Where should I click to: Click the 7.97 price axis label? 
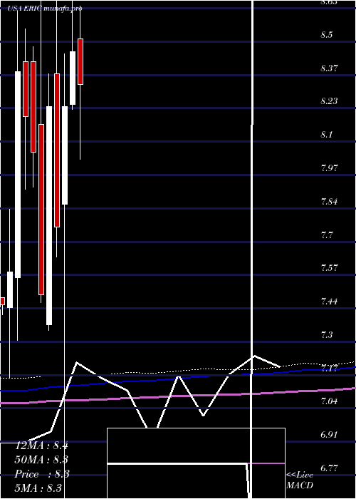329,168
